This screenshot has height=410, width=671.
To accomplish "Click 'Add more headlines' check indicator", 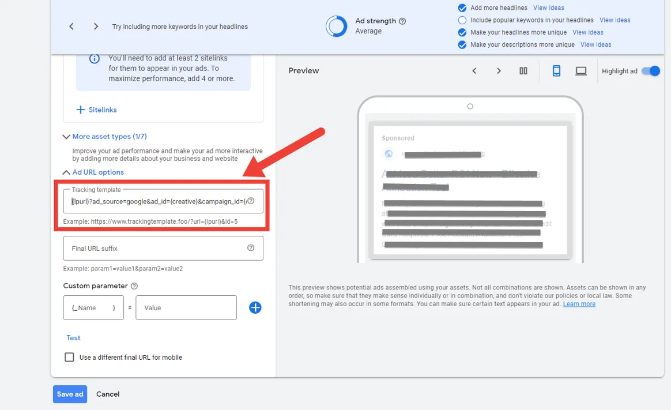I will pos(462,7).
